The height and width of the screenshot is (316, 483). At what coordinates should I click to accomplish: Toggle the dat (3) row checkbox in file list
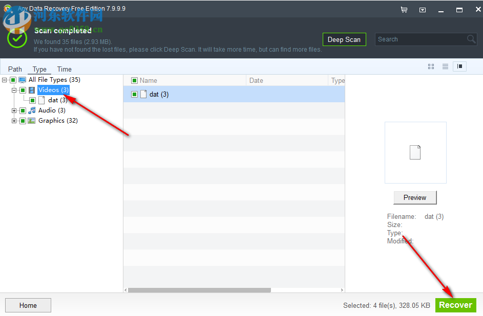(134, 94)
